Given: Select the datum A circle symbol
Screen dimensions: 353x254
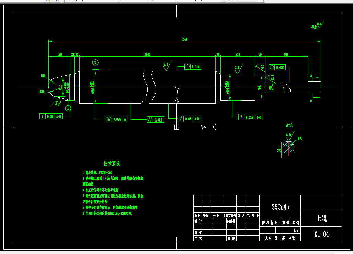Looking at the screenshot, I should coord(68,109).
